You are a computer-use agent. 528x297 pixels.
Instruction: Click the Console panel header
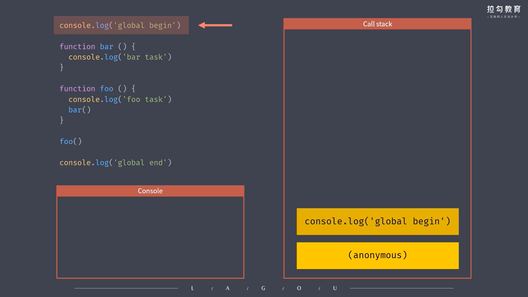pyautogui.click(x=150, y=191)
